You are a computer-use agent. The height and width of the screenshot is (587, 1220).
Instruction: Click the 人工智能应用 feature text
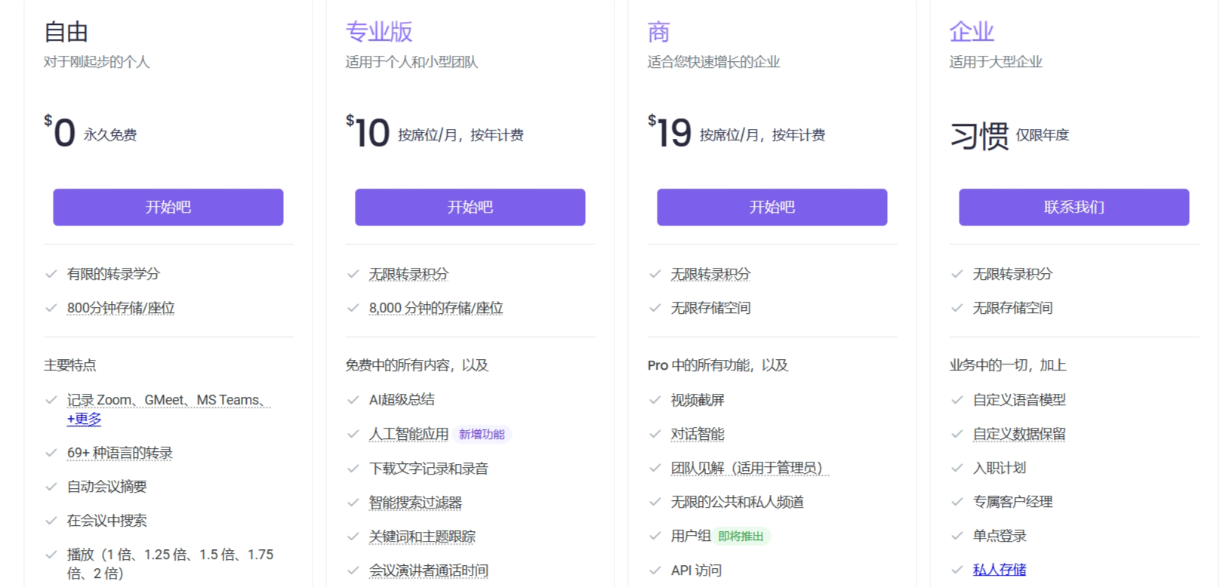[408, 434]
